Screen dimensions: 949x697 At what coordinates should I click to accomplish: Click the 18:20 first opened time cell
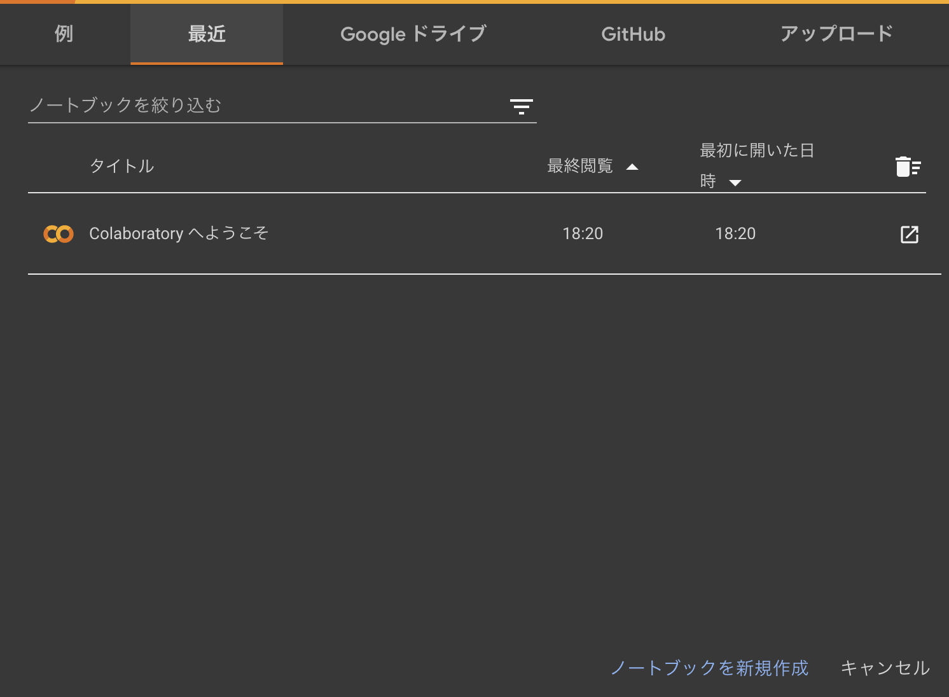point(735,233)
